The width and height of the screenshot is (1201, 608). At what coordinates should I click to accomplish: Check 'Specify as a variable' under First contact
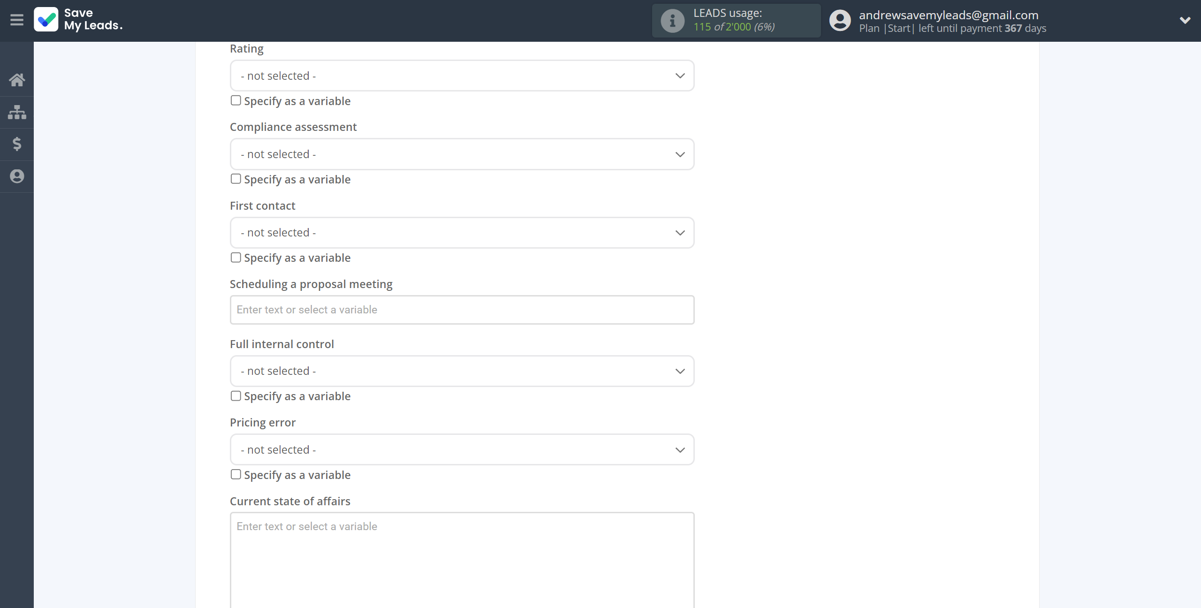236,258
